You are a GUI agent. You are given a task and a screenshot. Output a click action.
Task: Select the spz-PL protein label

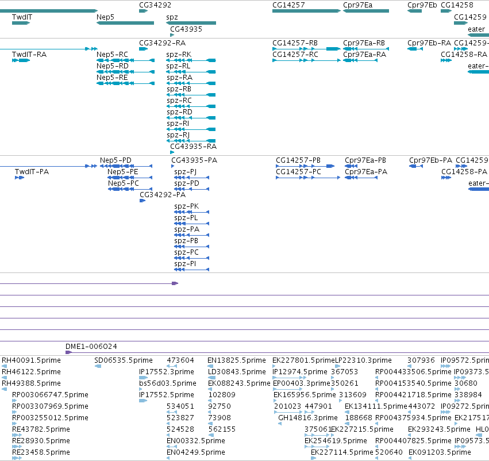click(x=186, y=218)
